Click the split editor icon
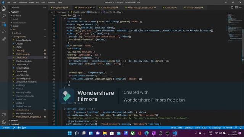The height and width of the screenshot is (137, 244). 236,8
